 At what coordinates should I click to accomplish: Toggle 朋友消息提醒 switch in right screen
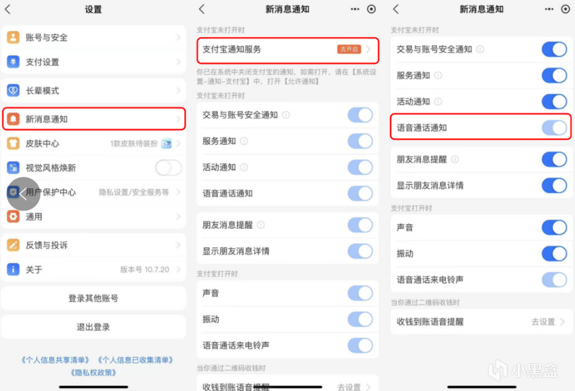pyautogui.click(x=554, y=159)
